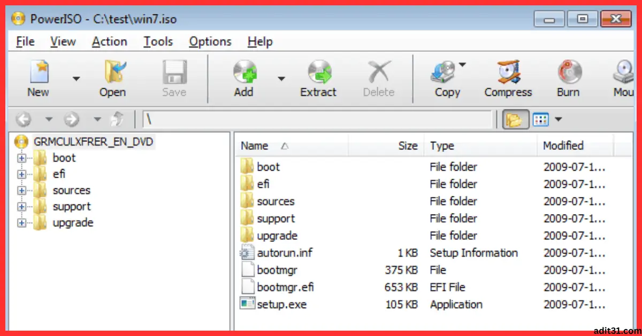This screenshot has height=336, width=642.
Task: Click the Setup Information type cell
Action: 474,253
